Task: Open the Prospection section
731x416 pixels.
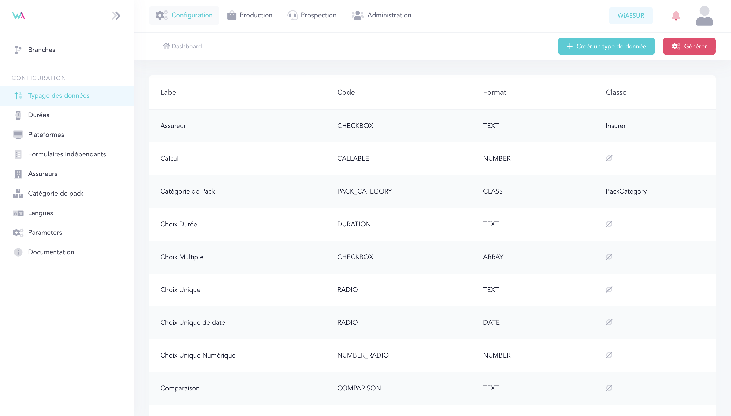Action: (x=312, y=15)
